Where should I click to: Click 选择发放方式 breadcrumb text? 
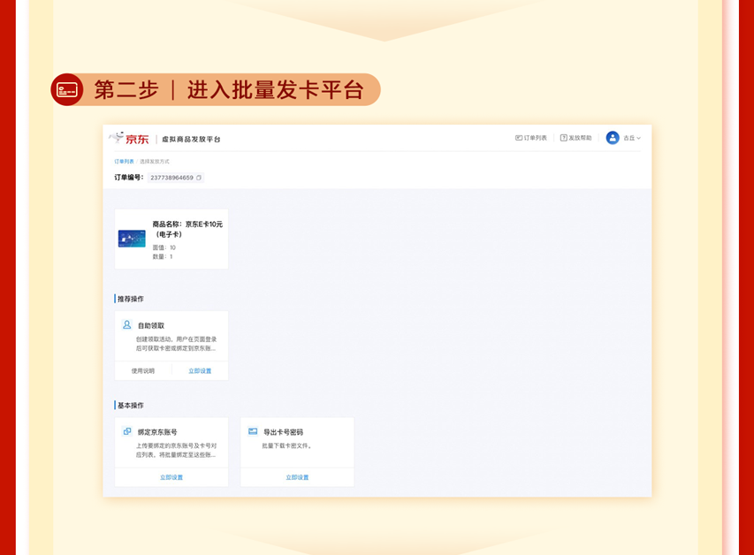coord(155,162)
